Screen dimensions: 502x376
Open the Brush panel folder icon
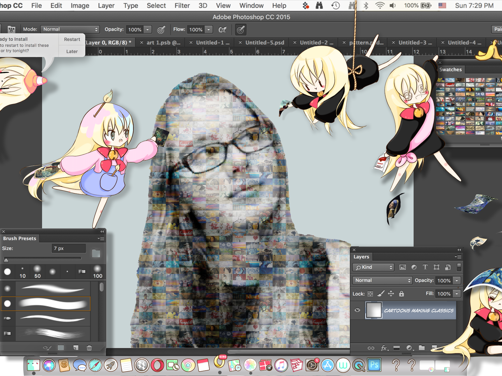pyautogui.click(x=96, y=253)
